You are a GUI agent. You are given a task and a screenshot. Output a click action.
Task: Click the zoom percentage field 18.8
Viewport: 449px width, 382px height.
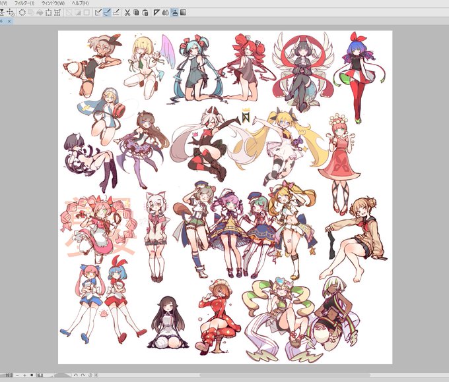click(x=7, y=375)
